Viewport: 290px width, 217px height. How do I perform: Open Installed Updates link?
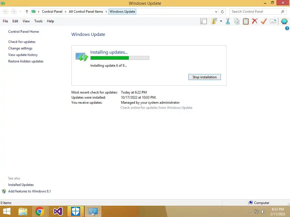tap(21, 185)
